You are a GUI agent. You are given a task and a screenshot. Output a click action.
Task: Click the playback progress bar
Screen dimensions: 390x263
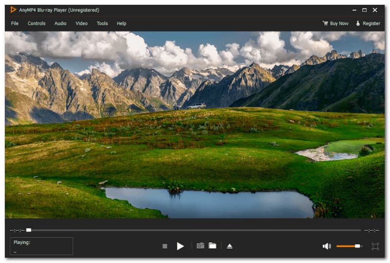(195, 230)
